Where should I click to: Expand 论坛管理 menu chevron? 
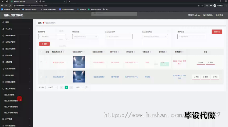pos(30,56)
